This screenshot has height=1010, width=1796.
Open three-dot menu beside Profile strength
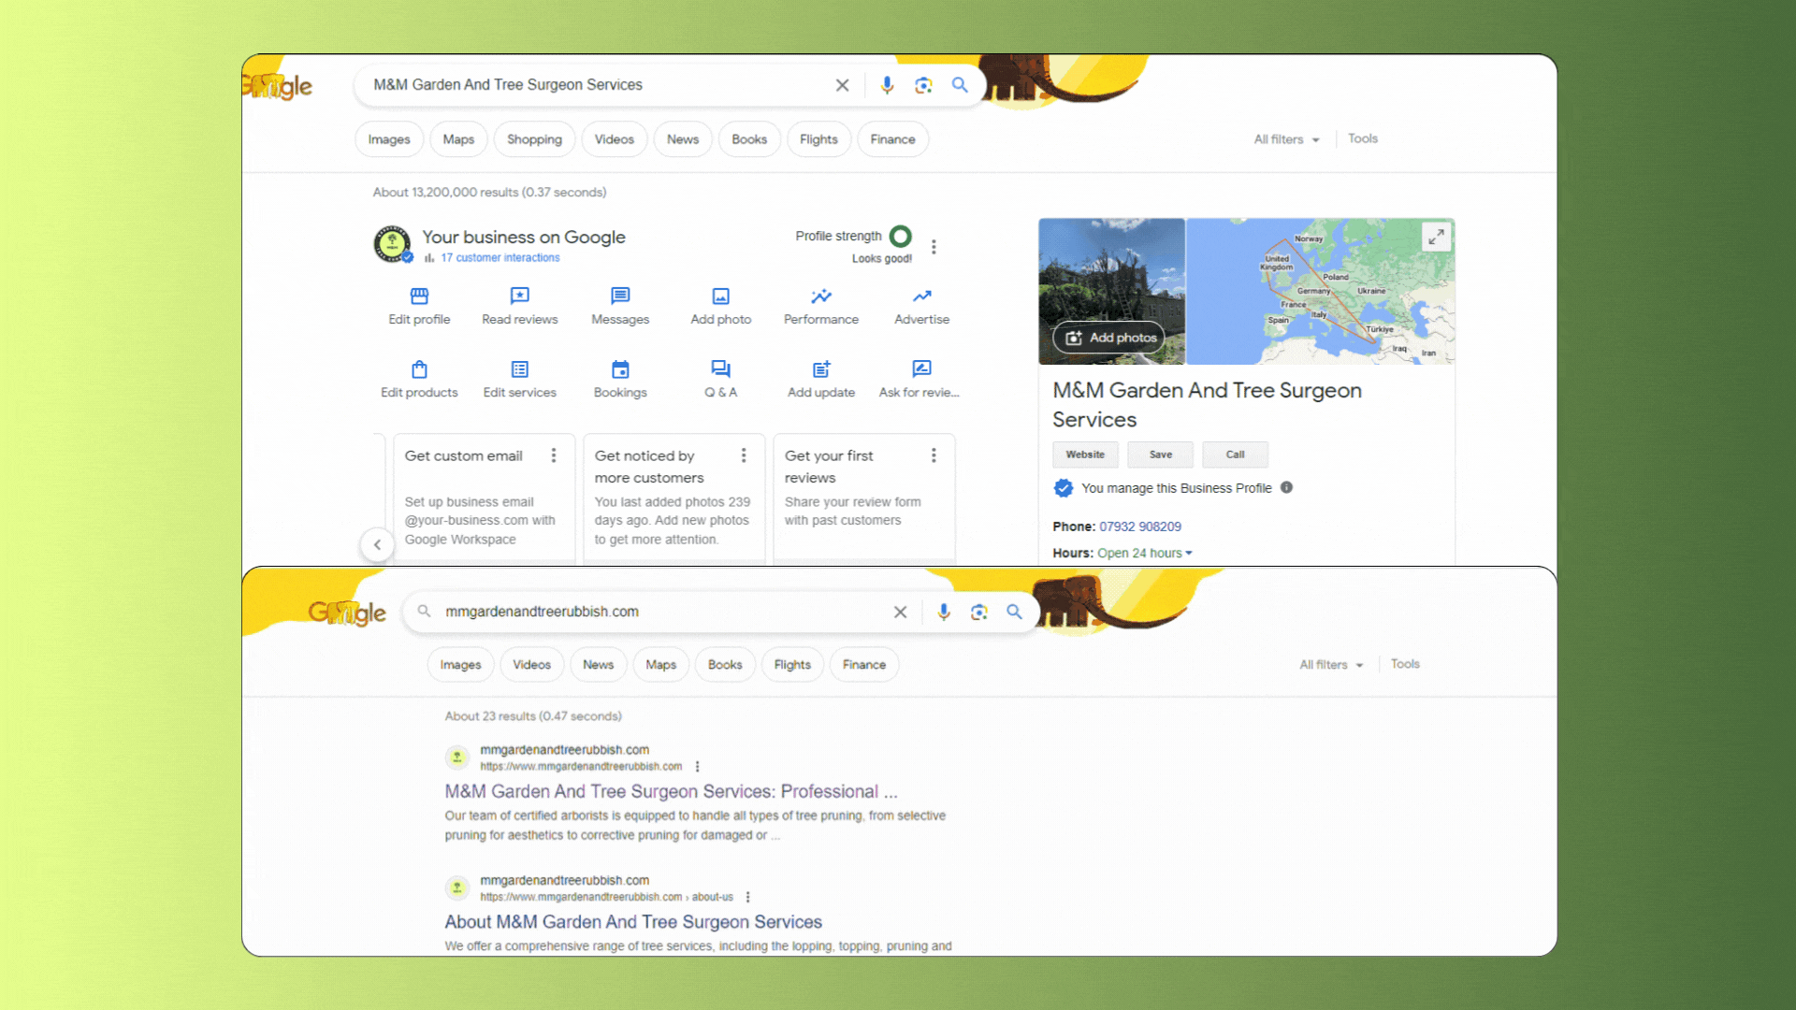[934, 247]
